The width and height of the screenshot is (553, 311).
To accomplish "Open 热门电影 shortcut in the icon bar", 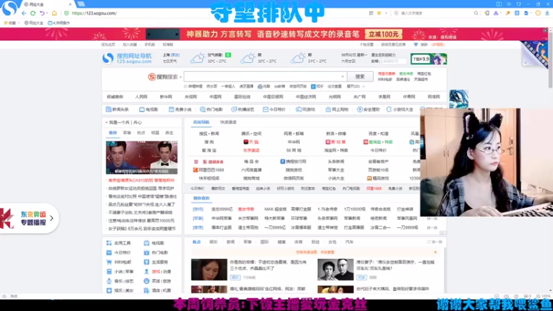I will pyautogui.click(x=212, y=110).
